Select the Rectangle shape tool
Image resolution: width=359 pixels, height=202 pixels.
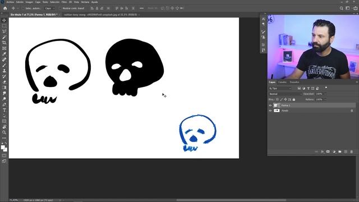coord(4,121)
